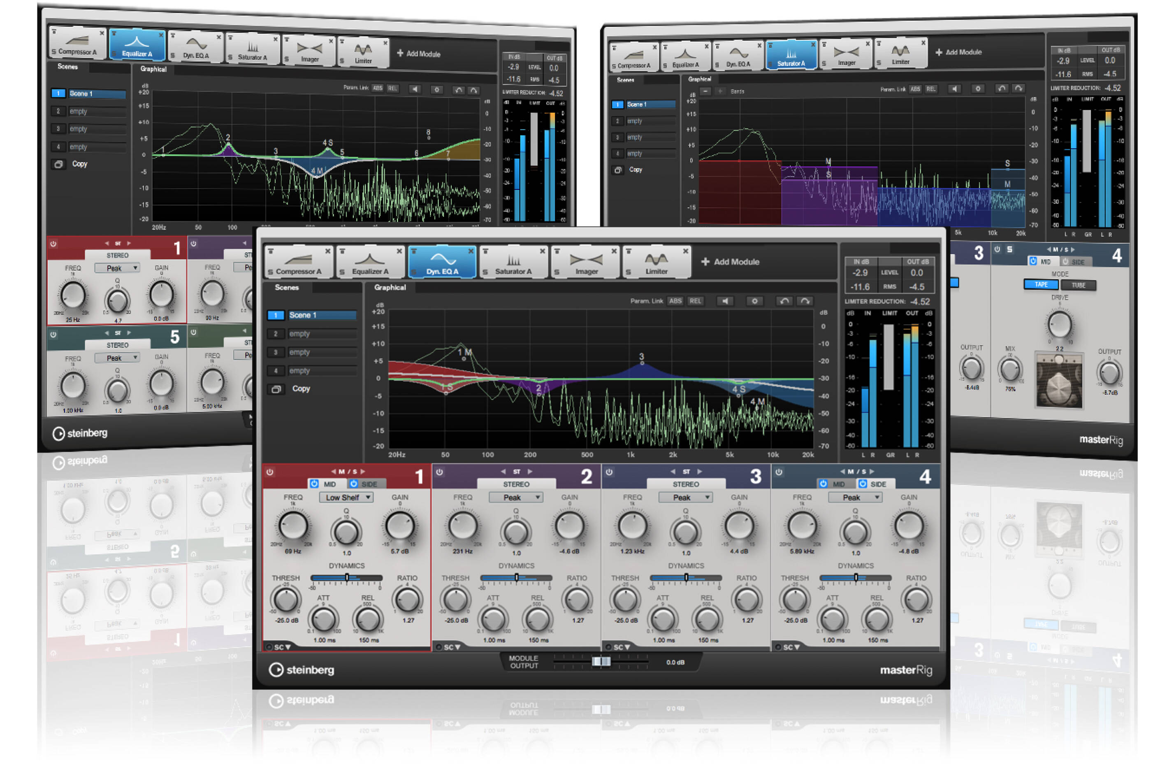The height and width of the screenshot is (765, 1167).
Task: Select TUBE mode in the Saturator window
Action: 1078,286
